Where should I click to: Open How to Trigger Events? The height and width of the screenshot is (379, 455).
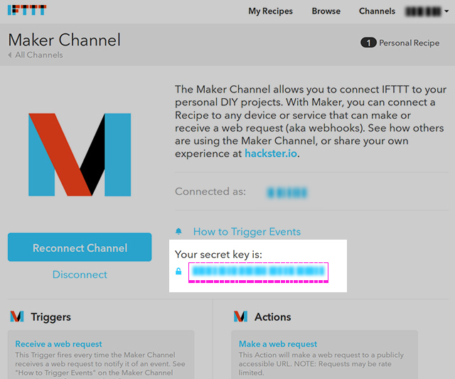click(x=247, y=232)
